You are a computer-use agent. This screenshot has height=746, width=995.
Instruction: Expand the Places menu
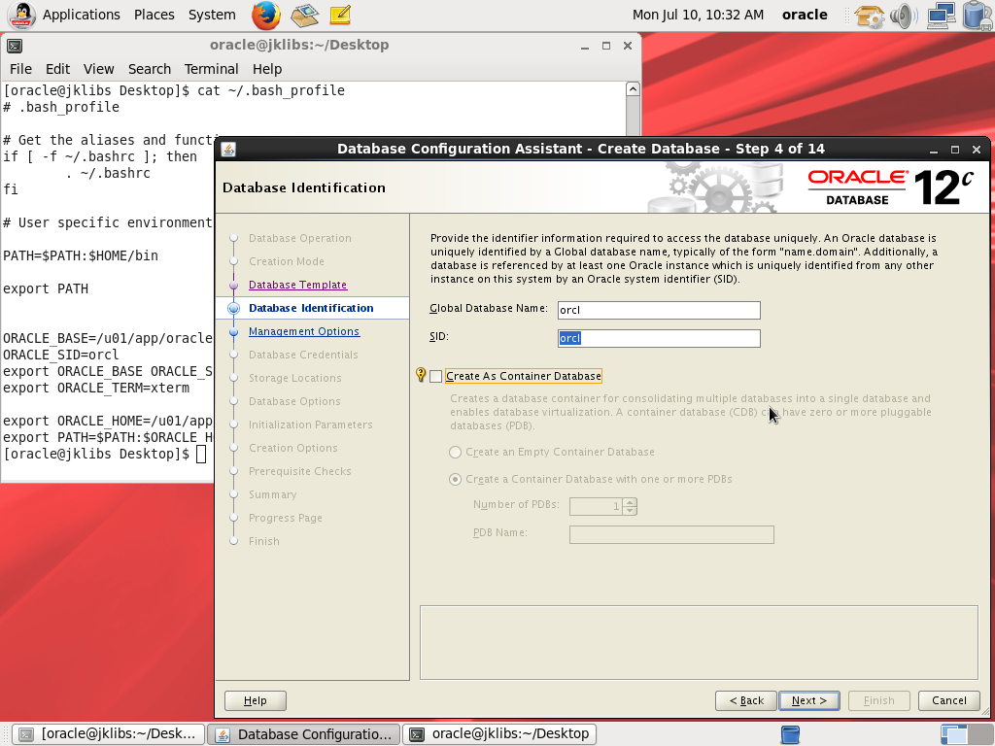154,15
